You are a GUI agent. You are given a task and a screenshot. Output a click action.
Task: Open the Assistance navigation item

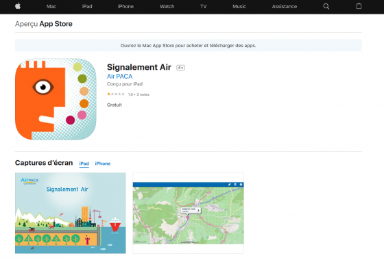(x=285, y=7)
